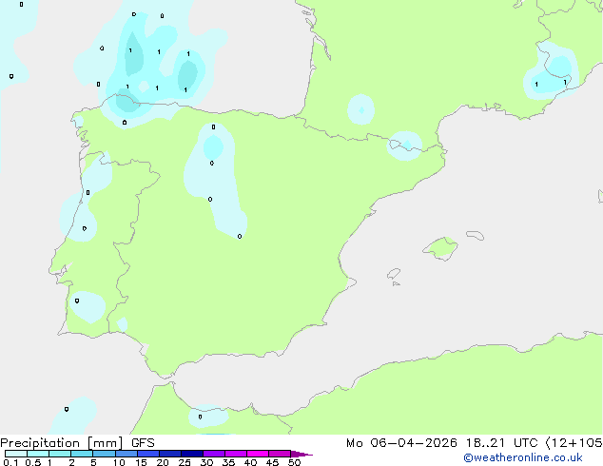The width and height of the screenshot is (603, 466).
Task: Click the legend tick label '0.1'
Action: coord(10,462)
